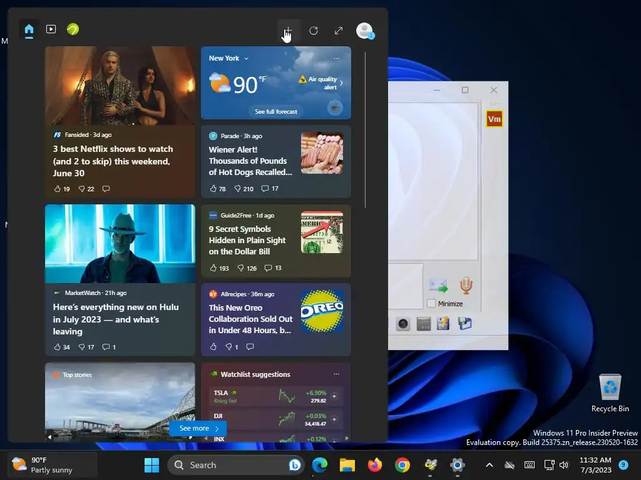
Task: Click the Vm logo icon
Action: (495, 119)
